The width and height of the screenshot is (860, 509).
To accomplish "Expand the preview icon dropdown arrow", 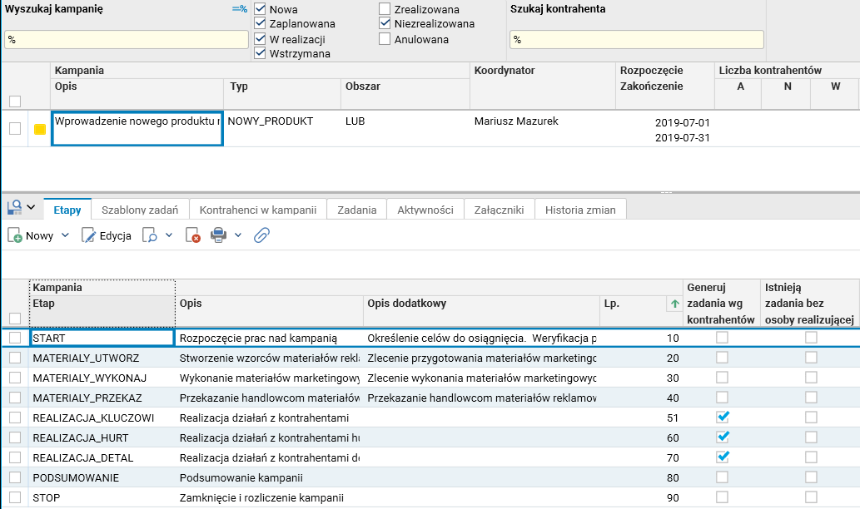I will [x=168, y=236].
